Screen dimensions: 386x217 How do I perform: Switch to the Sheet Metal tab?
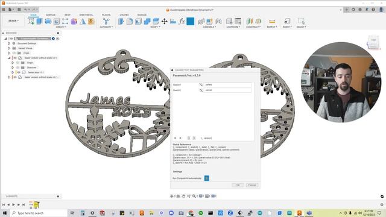[86, 15]
